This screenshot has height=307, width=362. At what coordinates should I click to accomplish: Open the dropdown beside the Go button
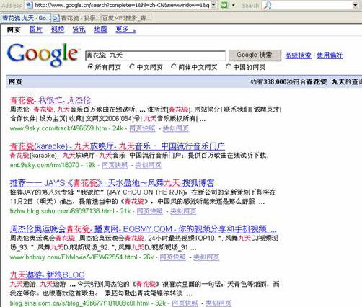click(233, 5)
